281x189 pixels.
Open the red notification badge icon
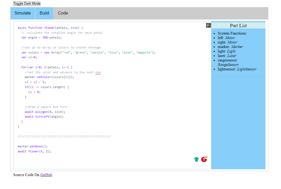(204, 159)
